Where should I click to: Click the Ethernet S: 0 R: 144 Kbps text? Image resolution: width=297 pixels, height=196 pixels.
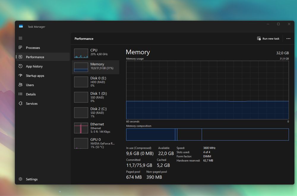click(100, 132)
